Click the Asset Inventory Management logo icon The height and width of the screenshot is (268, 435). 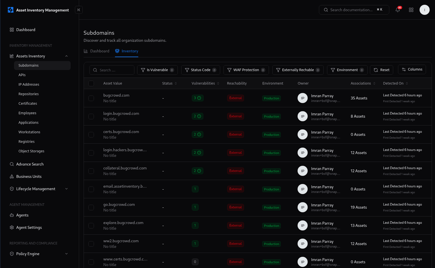(x=11, y=10)
